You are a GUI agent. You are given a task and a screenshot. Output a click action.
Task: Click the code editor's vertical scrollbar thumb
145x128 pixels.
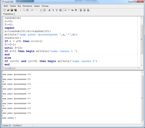click(x=142, y=39)
